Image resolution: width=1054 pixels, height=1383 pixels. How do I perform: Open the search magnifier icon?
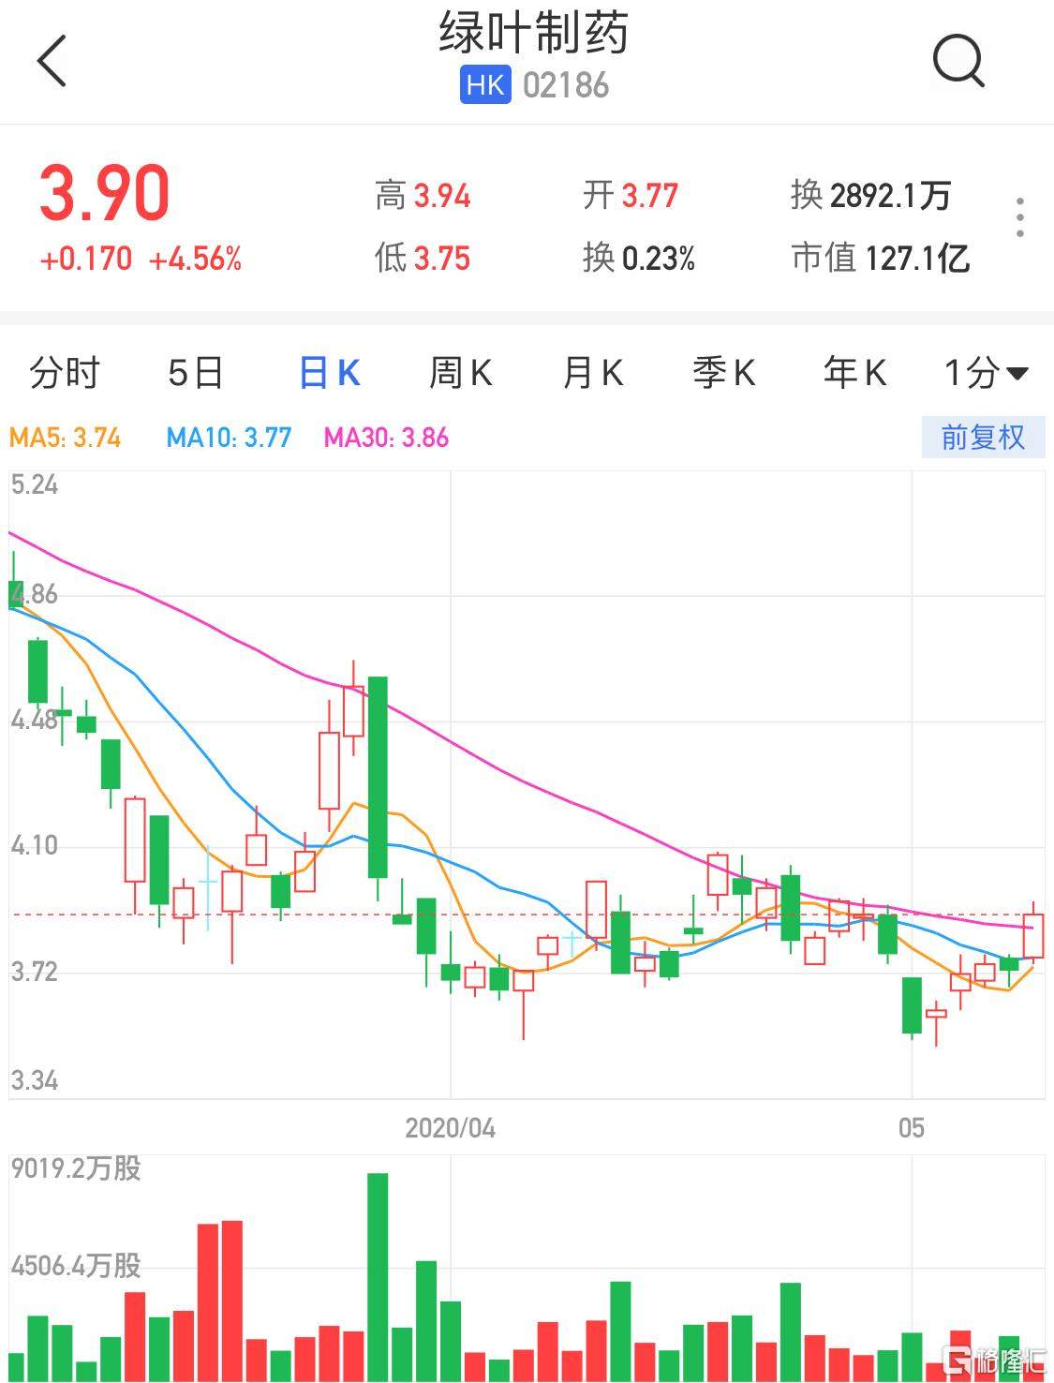tap(958, 61)
